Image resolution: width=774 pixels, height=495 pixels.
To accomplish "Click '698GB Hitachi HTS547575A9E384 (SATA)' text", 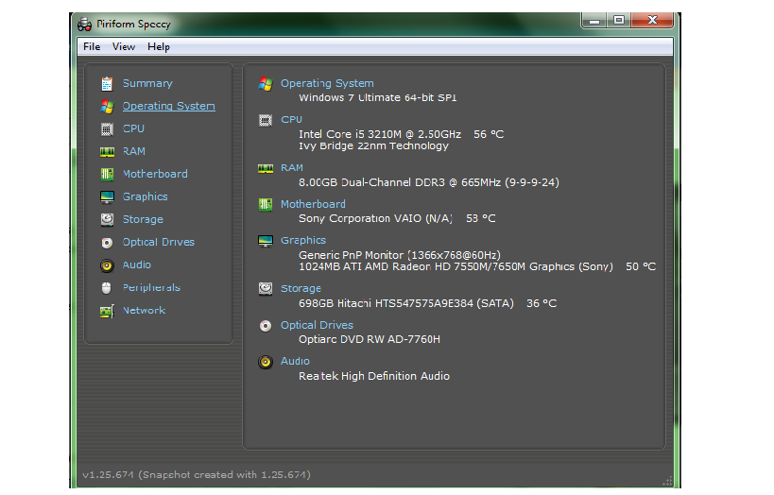I will click(x=406, y=303).
